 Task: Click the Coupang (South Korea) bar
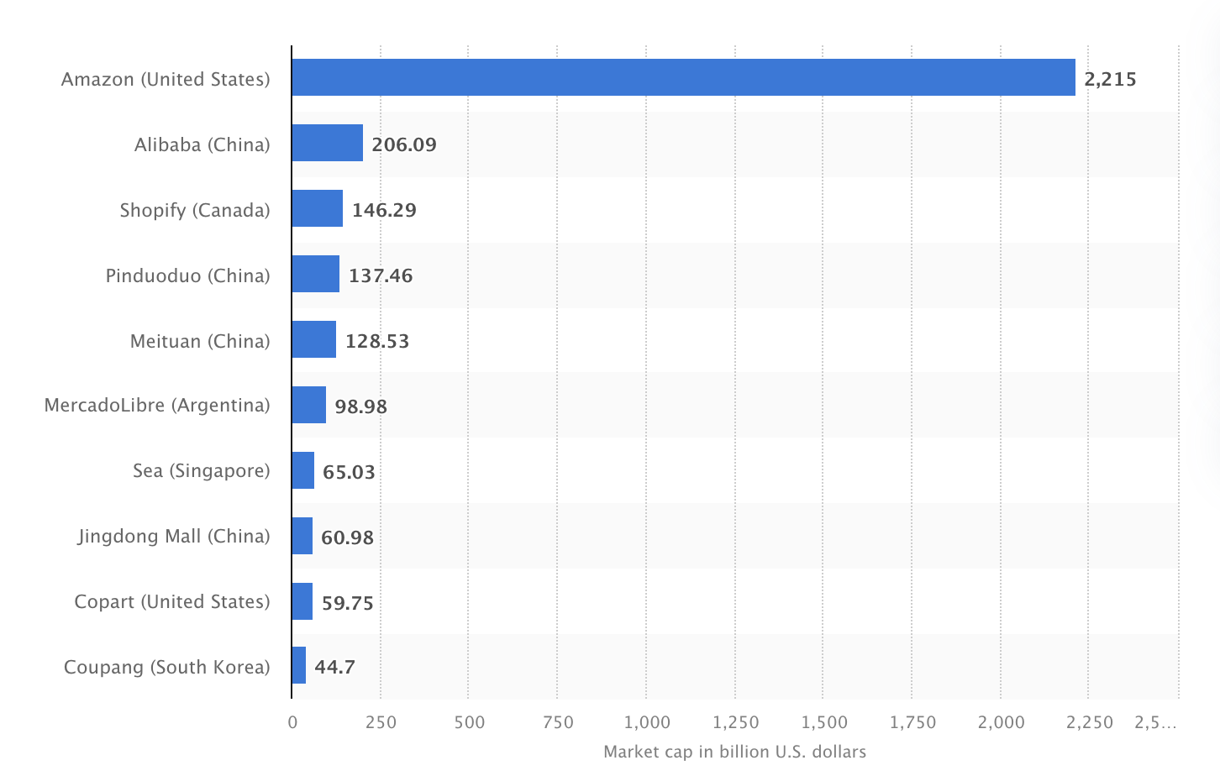click(299, 665)
